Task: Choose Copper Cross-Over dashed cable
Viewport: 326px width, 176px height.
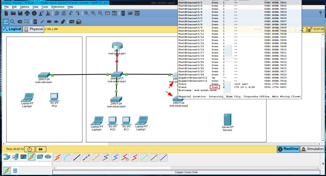Action: (x=86, y=158)
